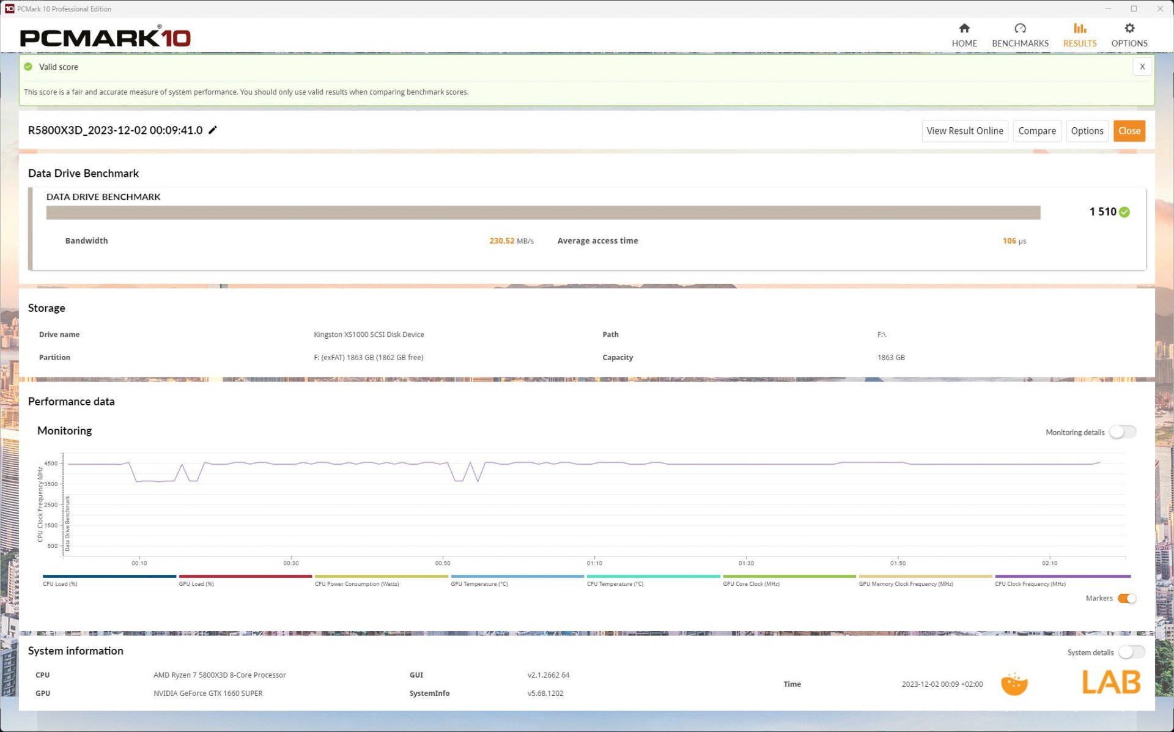
Task: Open the Benchmarks gauge icon
Action: pyautogui.click(x=1019, y=29)
